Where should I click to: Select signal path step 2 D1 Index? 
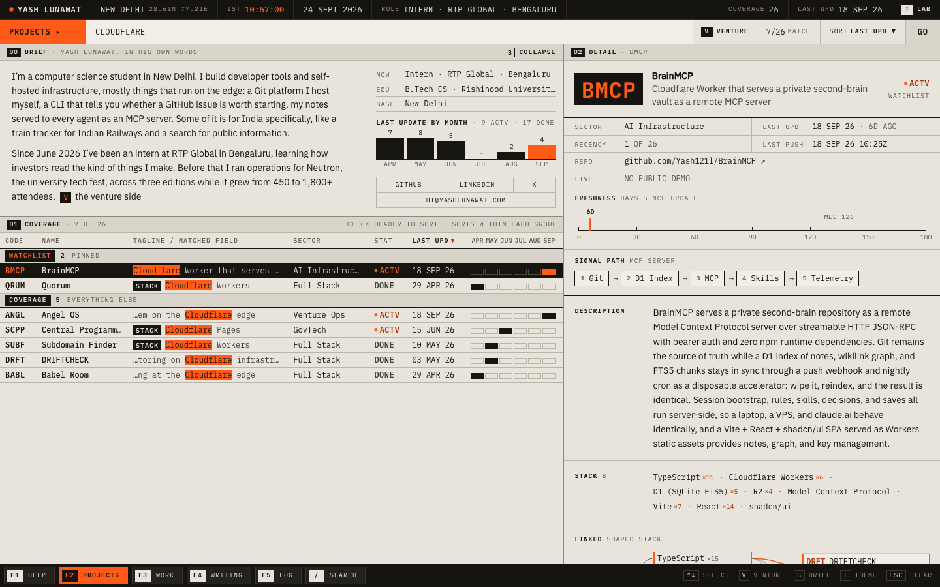[650, 278]
